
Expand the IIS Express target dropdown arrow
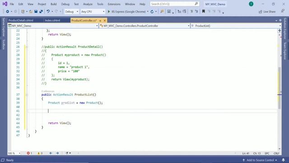click(148, 12)
